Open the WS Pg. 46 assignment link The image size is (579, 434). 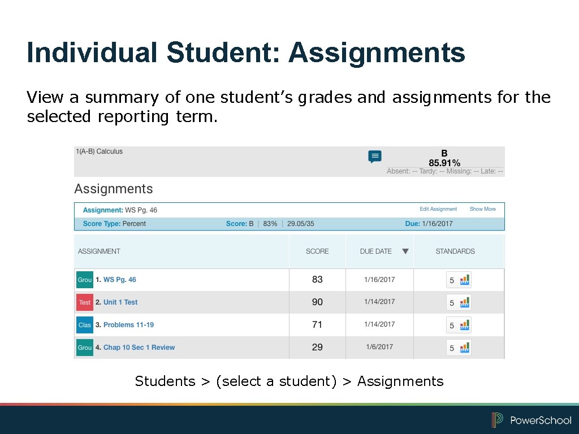(120, 280)
